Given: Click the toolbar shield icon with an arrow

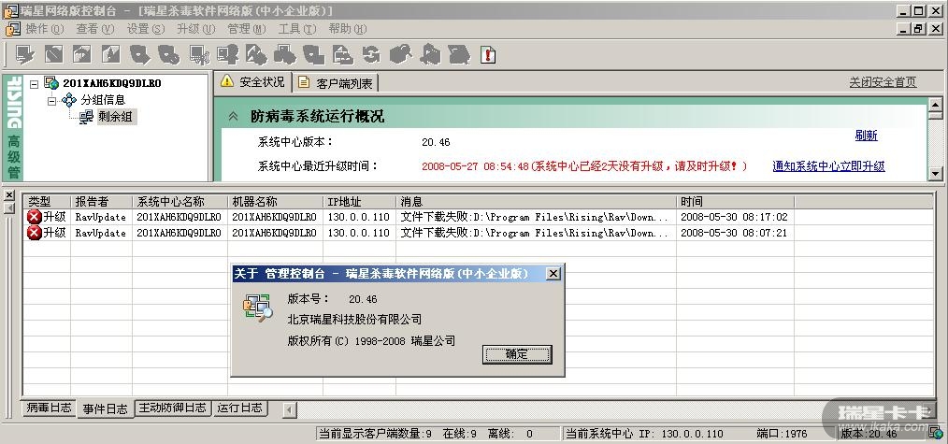Looking at the screenshot, I should 139,54.
